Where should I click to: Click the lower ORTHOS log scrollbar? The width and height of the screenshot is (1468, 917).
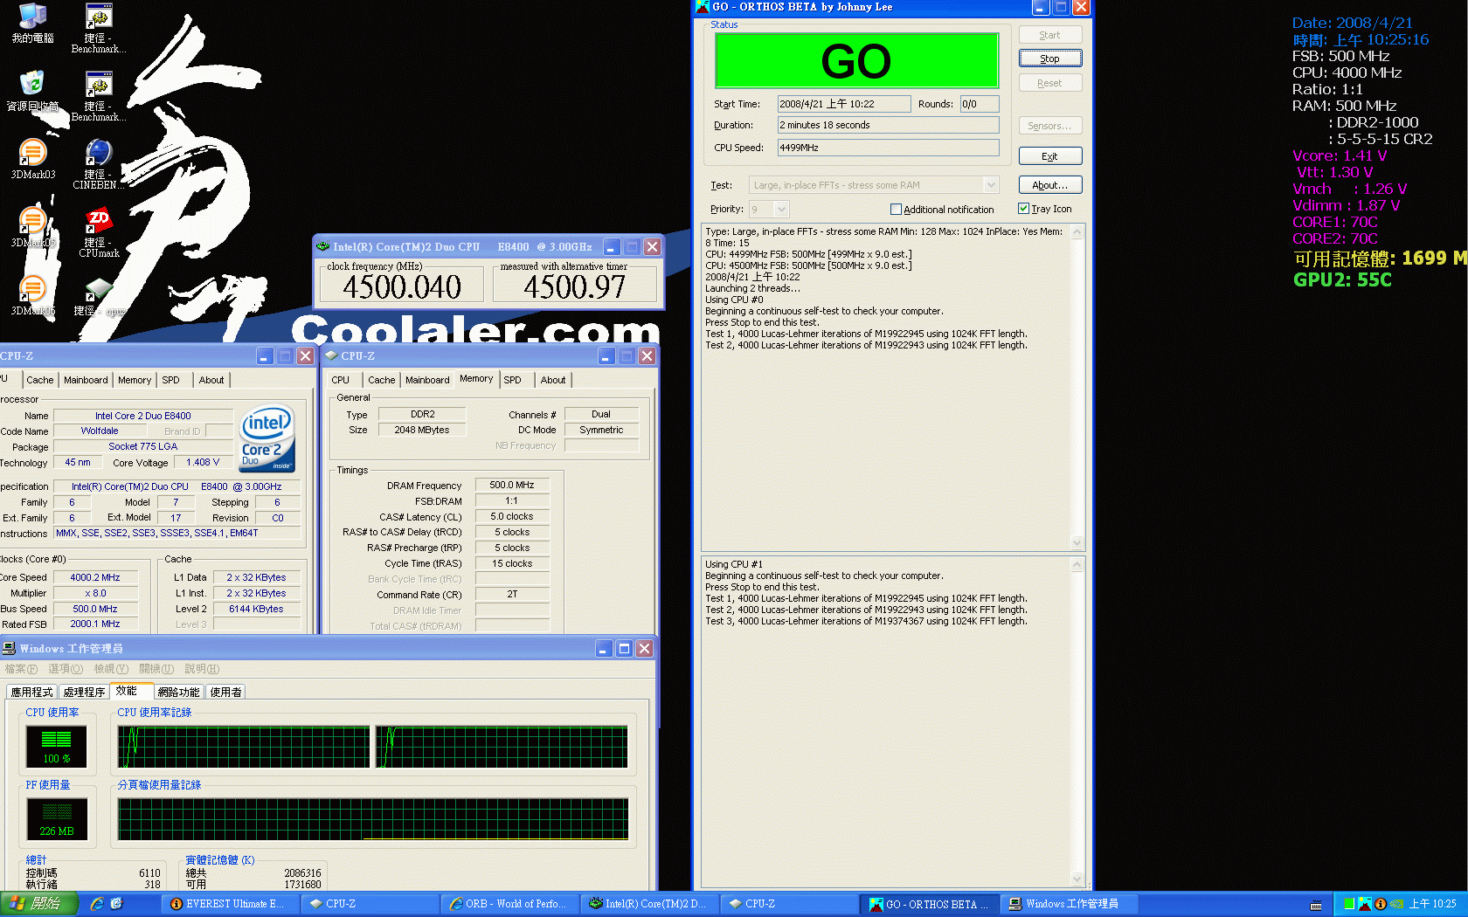tap(1077, 721)
